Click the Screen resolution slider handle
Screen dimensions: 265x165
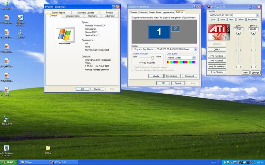point(152,57)
